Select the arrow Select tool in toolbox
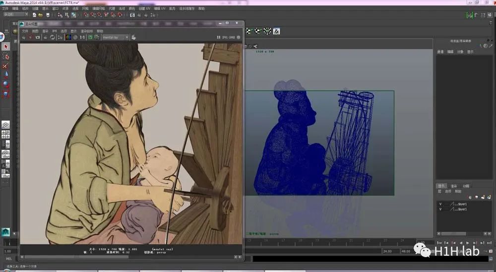Image resolution: width=496 pixels, height=272 pixels. click(x=6, y=47)
